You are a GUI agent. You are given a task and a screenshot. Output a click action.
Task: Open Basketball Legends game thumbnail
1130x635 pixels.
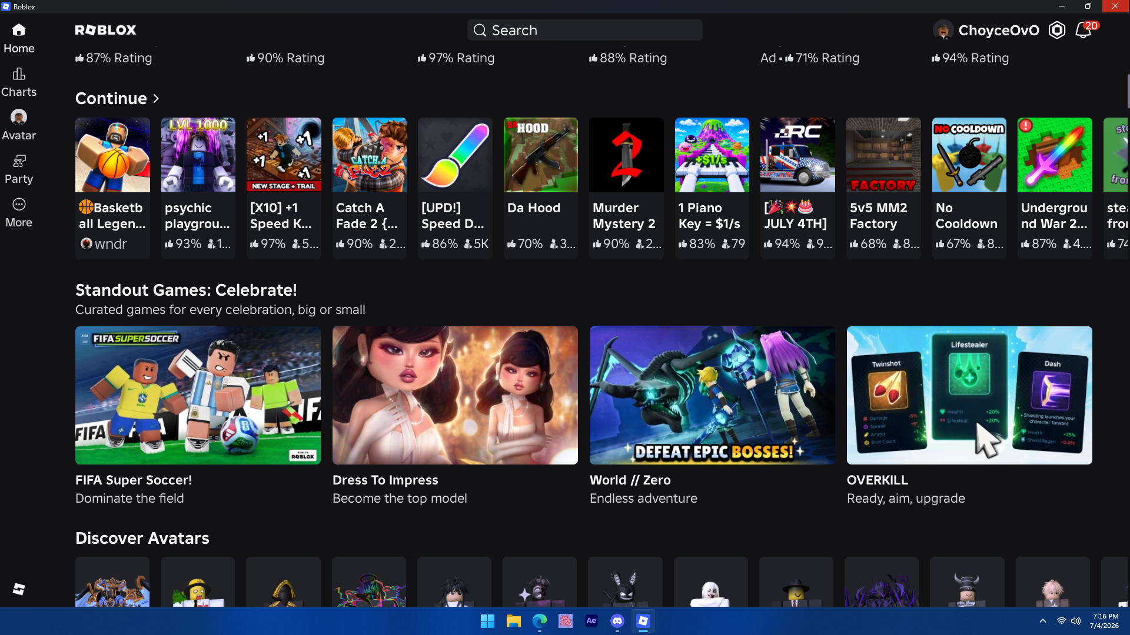(x=112, y=155)
